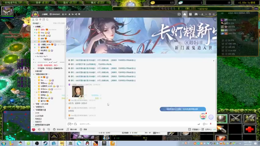Click the location pin icon in sidebar toolbar

pyautogui.click(x=40, y=19)
